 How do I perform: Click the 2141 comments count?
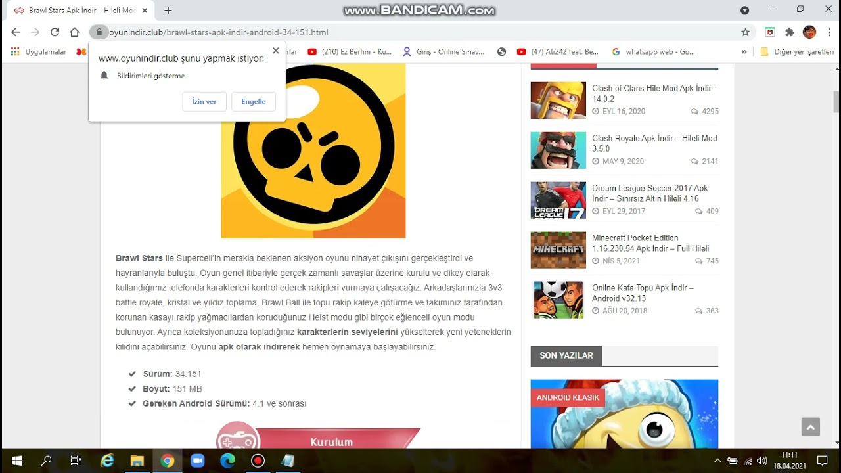(704, 162)
